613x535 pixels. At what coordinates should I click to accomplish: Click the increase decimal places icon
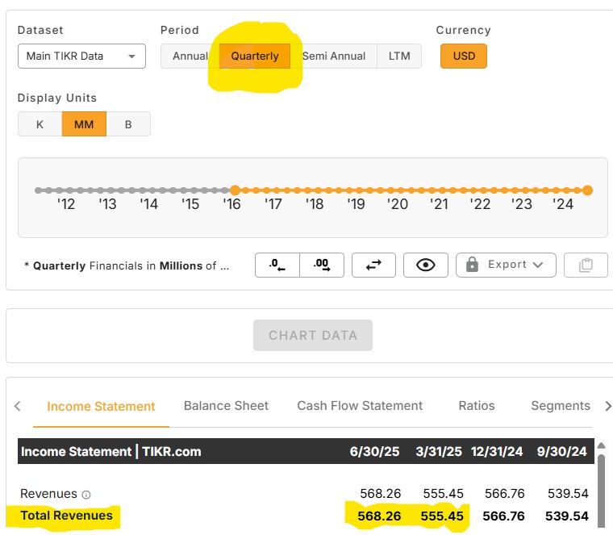pyautogui.click(x=322, y=265)
